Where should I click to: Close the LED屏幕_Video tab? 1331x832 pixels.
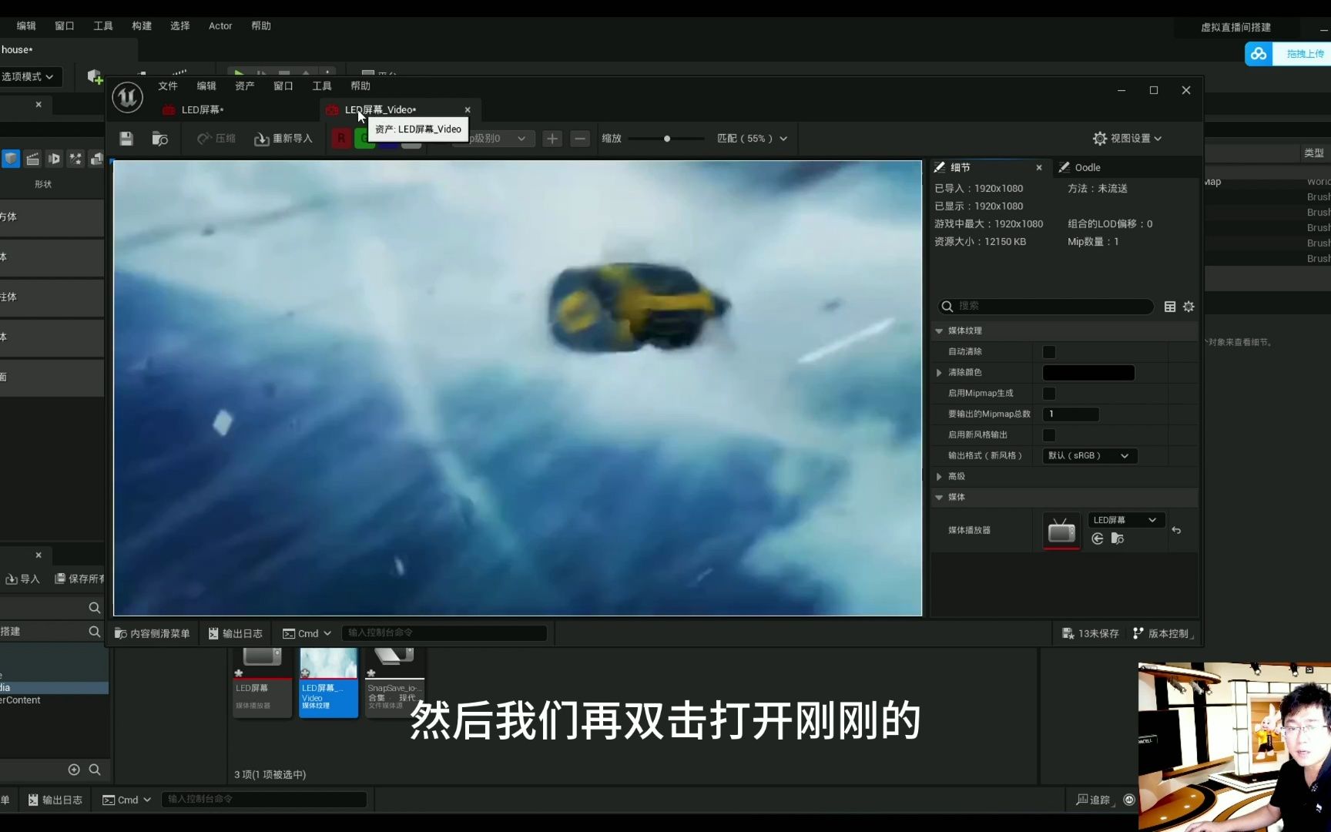pyautogui.click(x=468, y=110)
